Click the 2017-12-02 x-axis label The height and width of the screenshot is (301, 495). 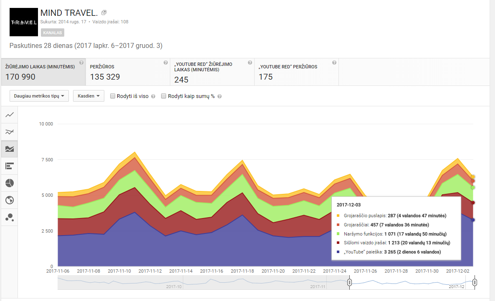(458, 271)
